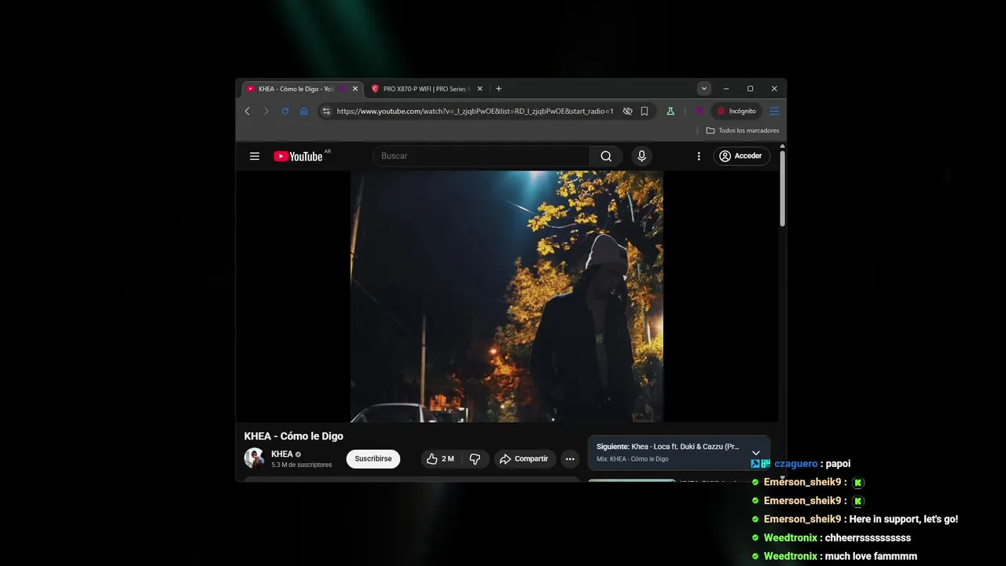Click the magnifier search button
This screenshot has height=566, width=1006.
[x=606, y=156]
